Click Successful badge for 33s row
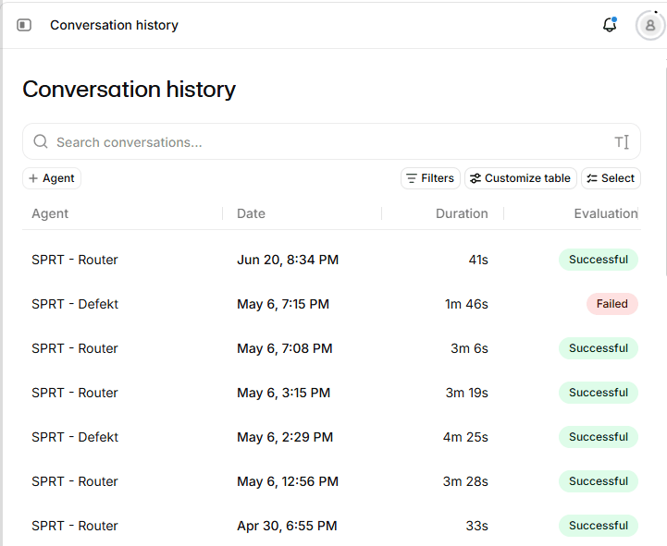Screen dimensions: 667x546 tap(599, 526)
